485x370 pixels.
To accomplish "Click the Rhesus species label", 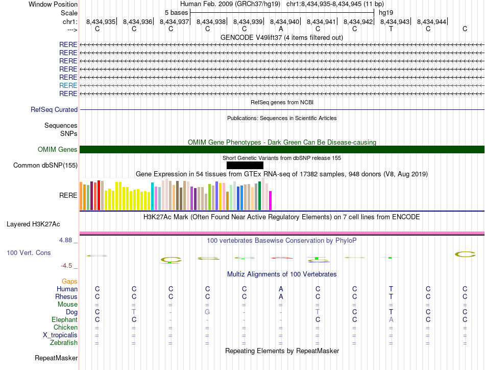I will coord(66,296).
